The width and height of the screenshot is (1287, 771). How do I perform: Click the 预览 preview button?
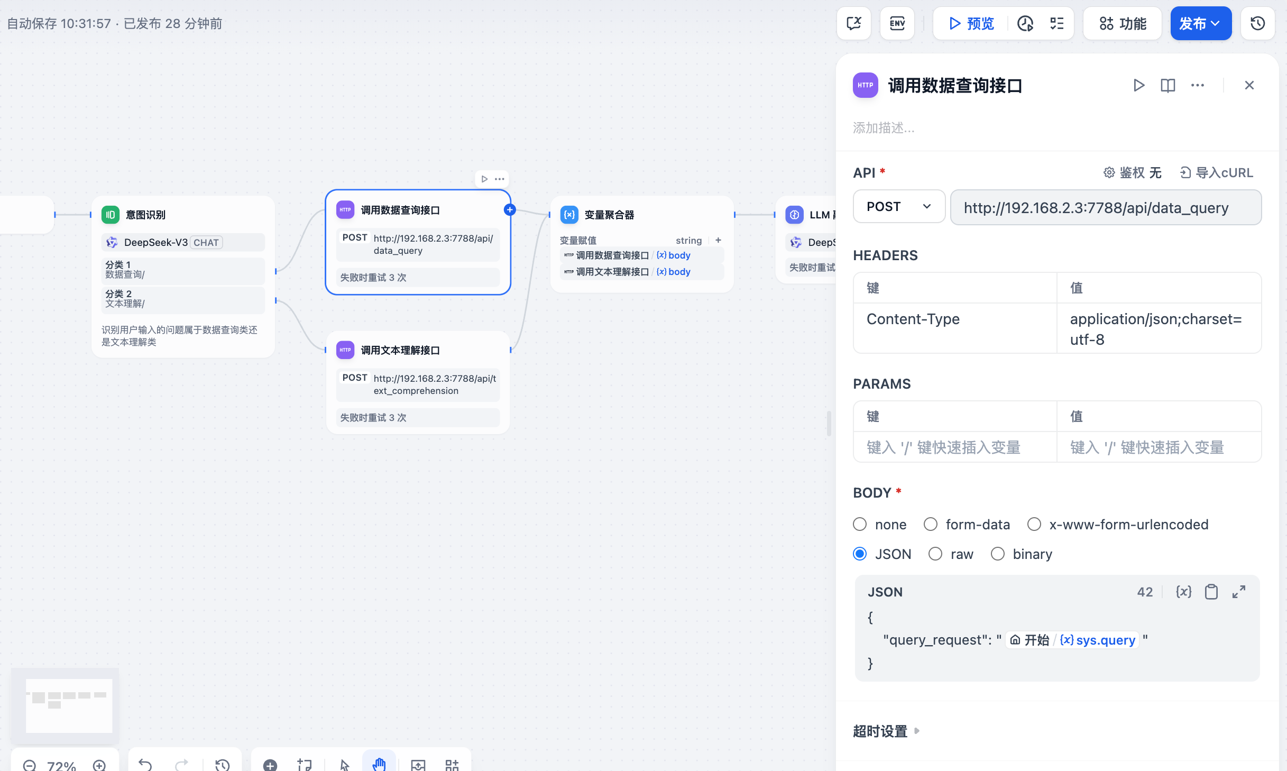[x=971, y=24]
